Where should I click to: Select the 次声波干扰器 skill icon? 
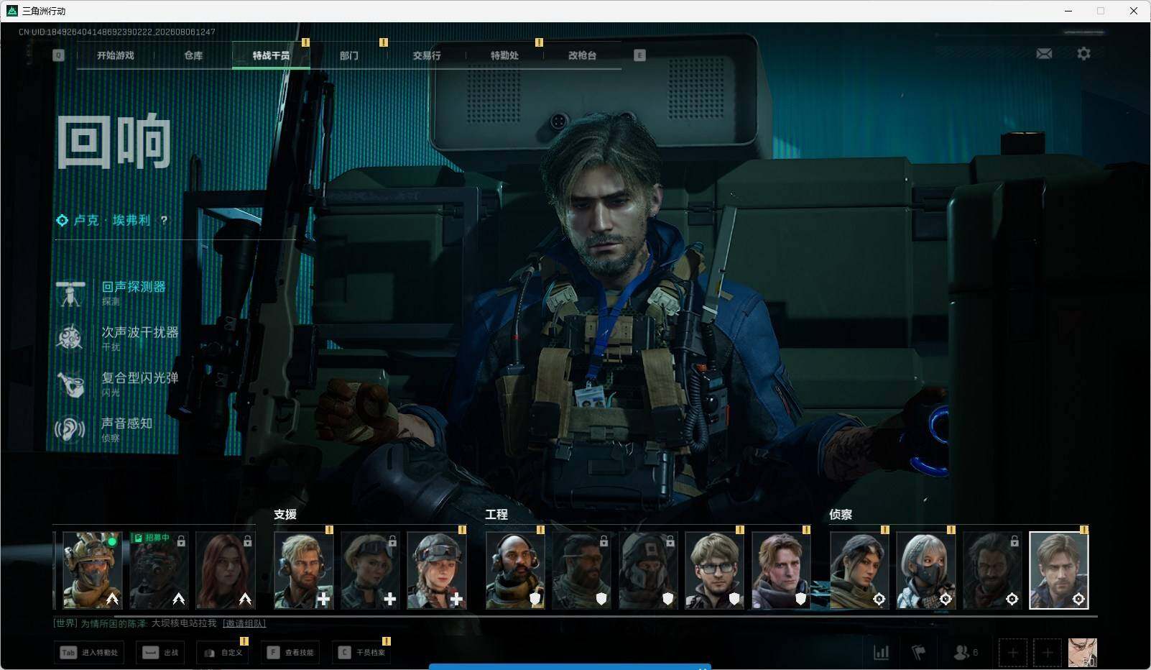pyautogui.click(x=70, y=339)
